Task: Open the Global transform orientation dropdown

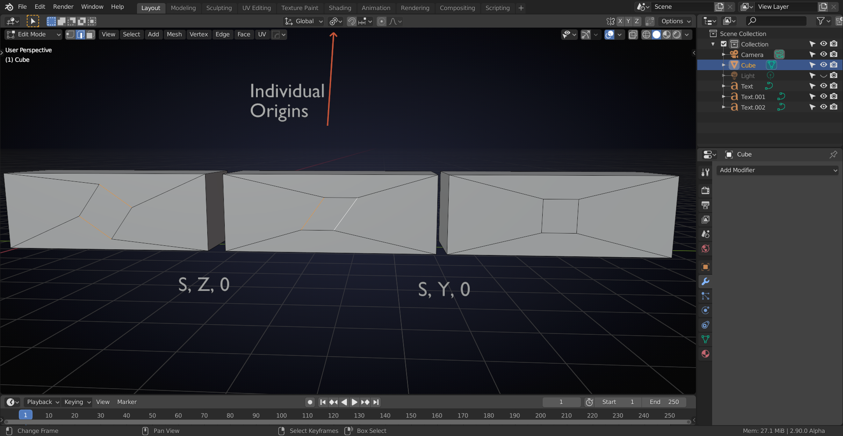Action: click(x=303, y=21)
